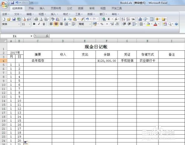Screen dimensions: 185x145
Task: Open the 公式 ribbon tab
Action: pos(70,8)
